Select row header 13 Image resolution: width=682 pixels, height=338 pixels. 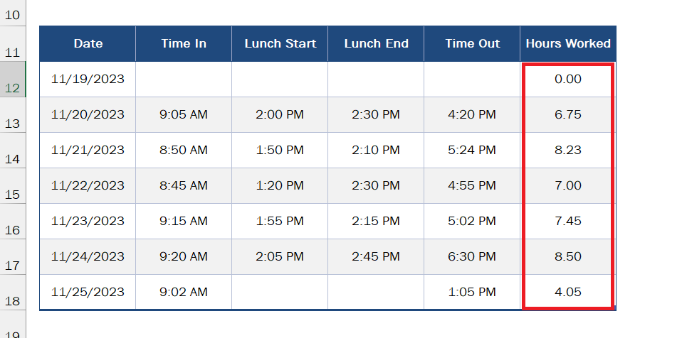tap(13, 114)
